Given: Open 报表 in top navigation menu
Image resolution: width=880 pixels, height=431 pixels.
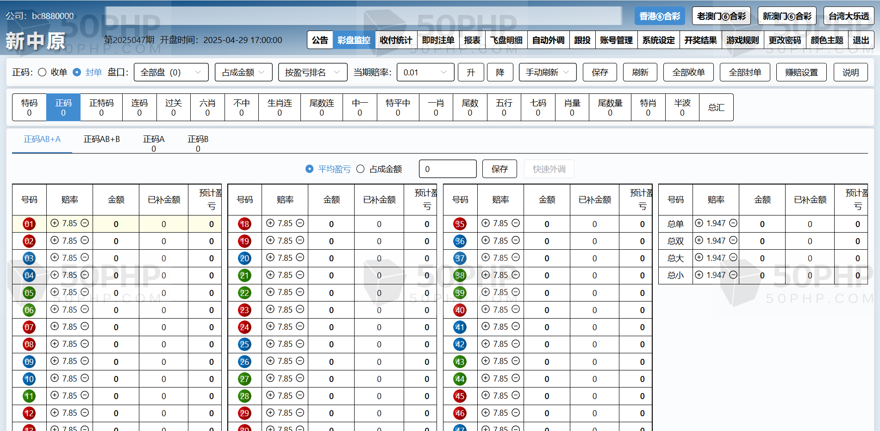Looking at the screenshot, I should 472,40.
